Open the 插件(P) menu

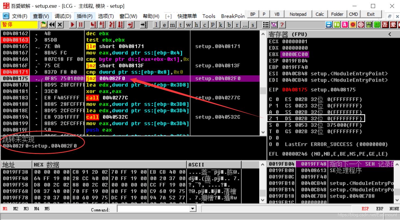(85, 16)
